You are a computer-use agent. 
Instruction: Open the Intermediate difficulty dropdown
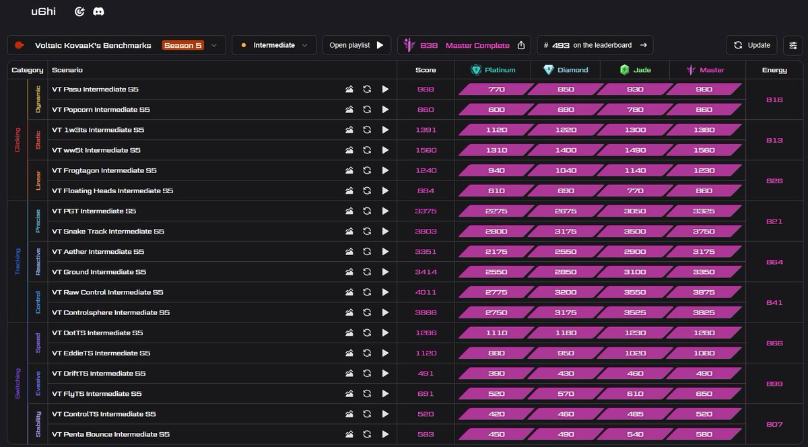coord(273,45)
